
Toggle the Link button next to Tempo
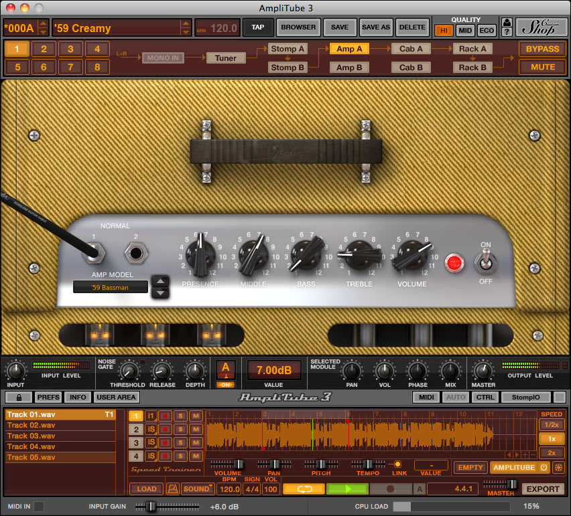tap(397, 464)
